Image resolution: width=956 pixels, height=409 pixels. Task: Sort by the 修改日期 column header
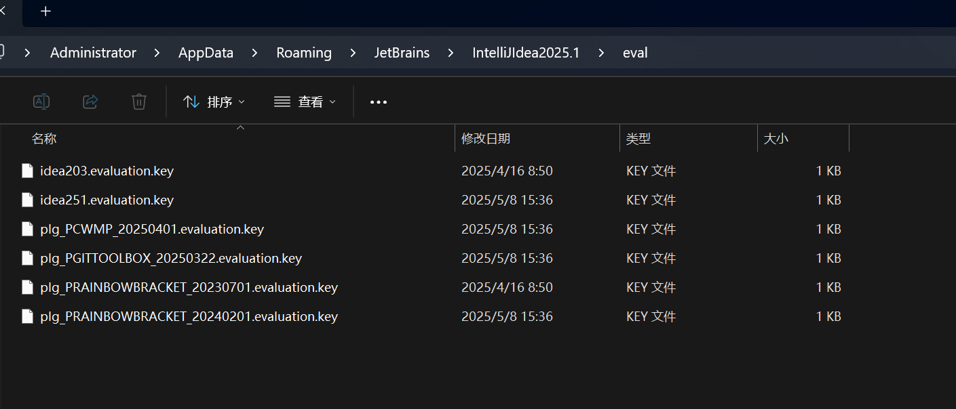(486, 139)
